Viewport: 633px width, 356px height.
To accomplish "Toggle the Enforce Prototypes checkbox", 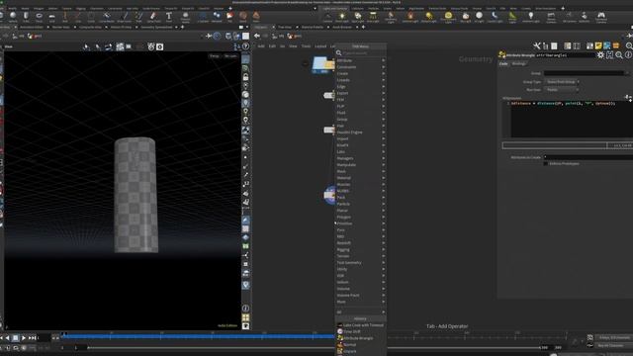I will click(545, 163).
